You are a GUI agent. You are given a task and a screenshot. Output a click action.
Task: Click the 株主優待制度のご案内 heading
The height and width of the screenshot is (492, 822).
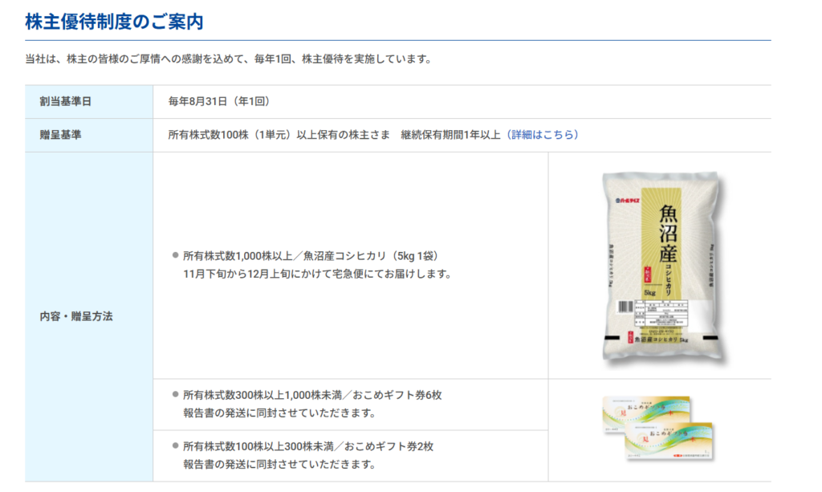pyautogui.click(x=114, y=22)
